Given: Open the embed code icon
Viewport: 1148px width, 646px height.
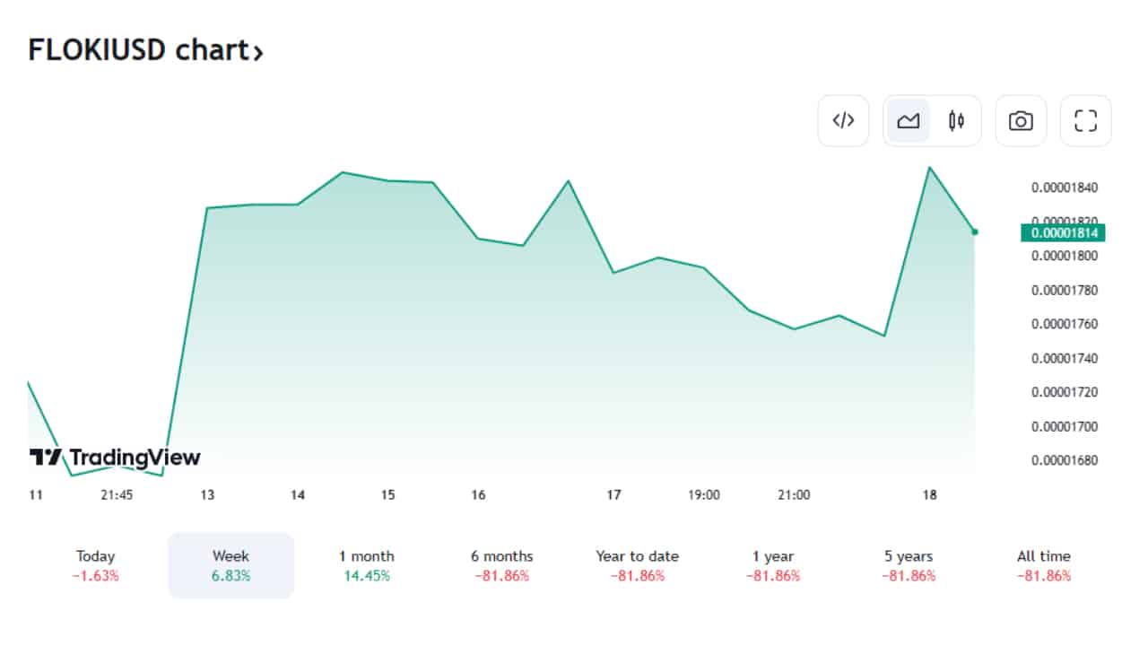Looking at the screenshot, I should 843,121.
